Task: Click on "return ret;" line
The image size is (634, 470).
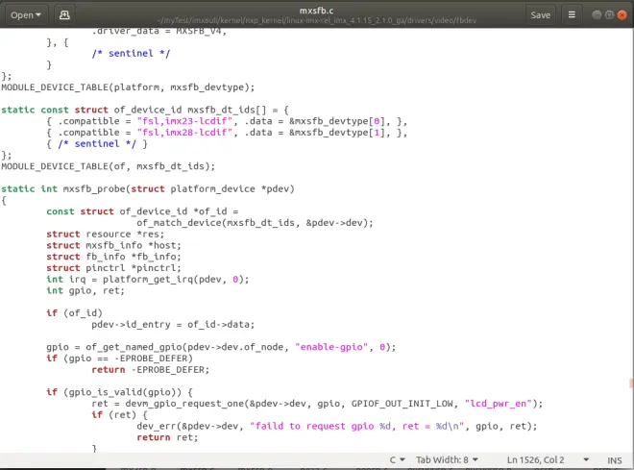Action: point(167,437)
